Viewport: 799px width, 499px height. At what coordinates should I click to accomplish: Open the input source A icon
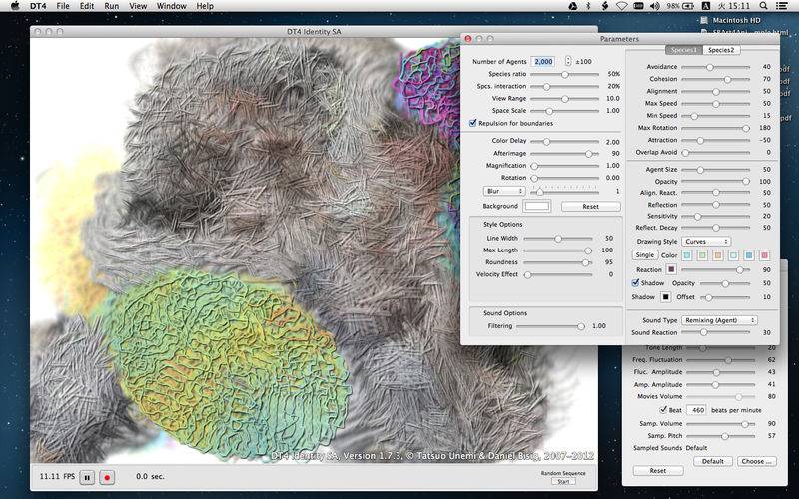[706, 6]
